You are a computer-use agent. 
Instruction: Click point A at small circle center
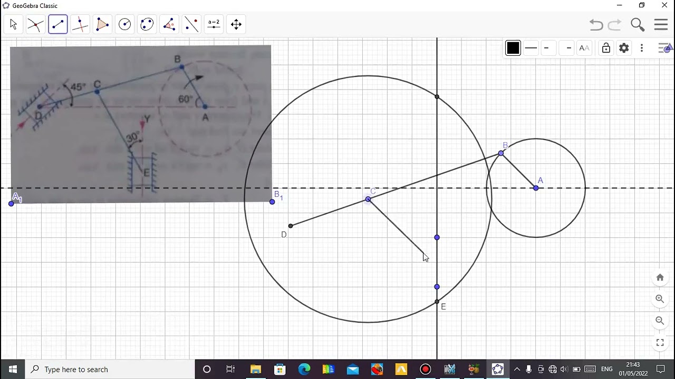[536, 188]
